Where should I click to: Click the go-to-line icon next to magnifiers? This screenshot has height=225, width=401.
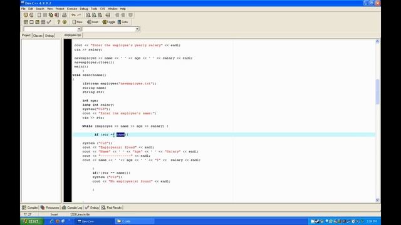108,15
